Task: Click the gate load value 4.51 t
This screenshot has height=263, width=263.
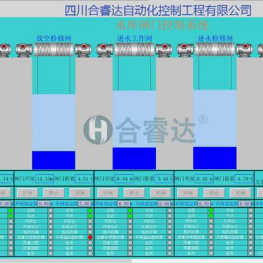Action: pyautogui.click(x=84, y=179)
